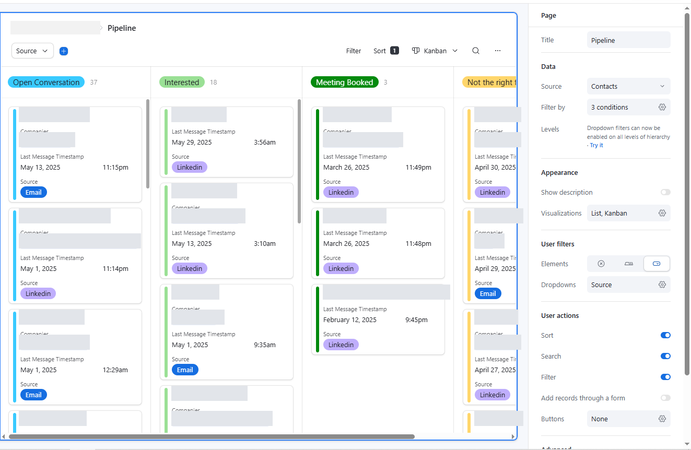The image size is (691, 450).
Task: Disable the Filter user action toggle
Action: coord(665,377)
